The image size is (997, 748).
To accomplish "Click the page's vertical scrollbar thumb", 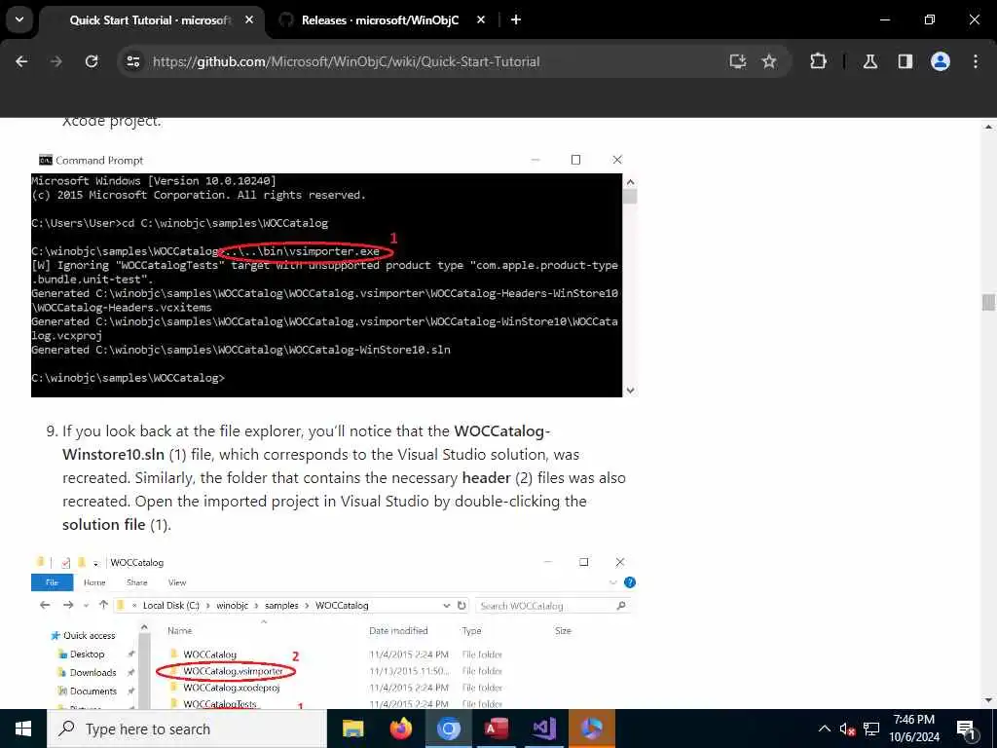I will (x=988, y=302).
